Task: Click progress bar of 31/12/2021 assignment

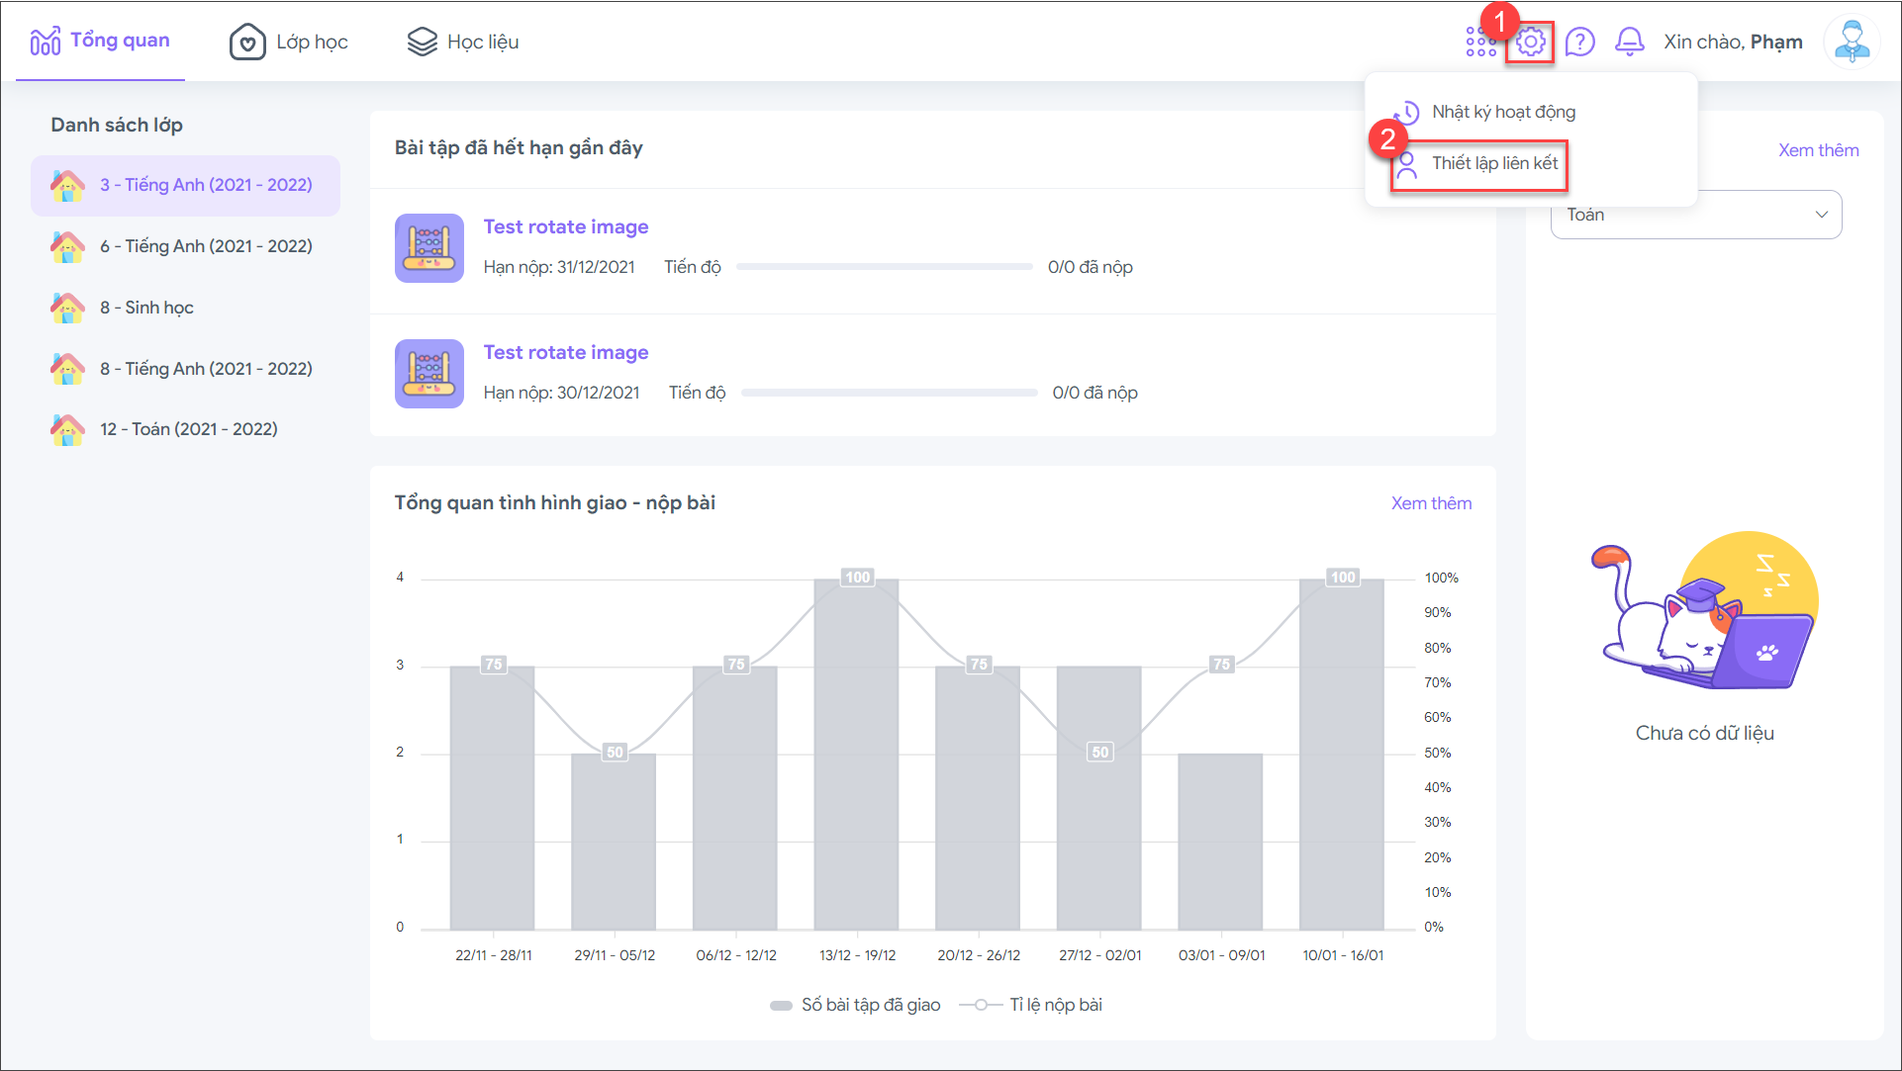Action: (x=884, y=267)
